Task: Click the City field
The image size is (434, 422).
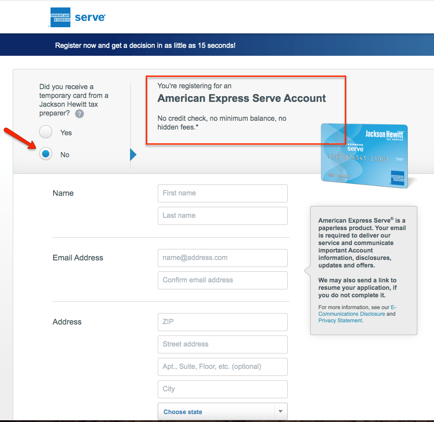Action: 223,390
